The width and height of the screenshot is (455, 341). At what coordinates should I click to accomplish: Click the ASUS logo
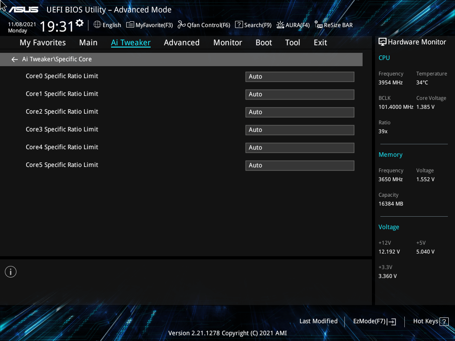(x=23, y=10)
